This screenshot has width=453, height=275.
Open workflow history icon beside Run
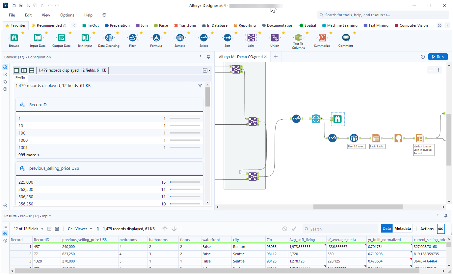click(423, 57)
